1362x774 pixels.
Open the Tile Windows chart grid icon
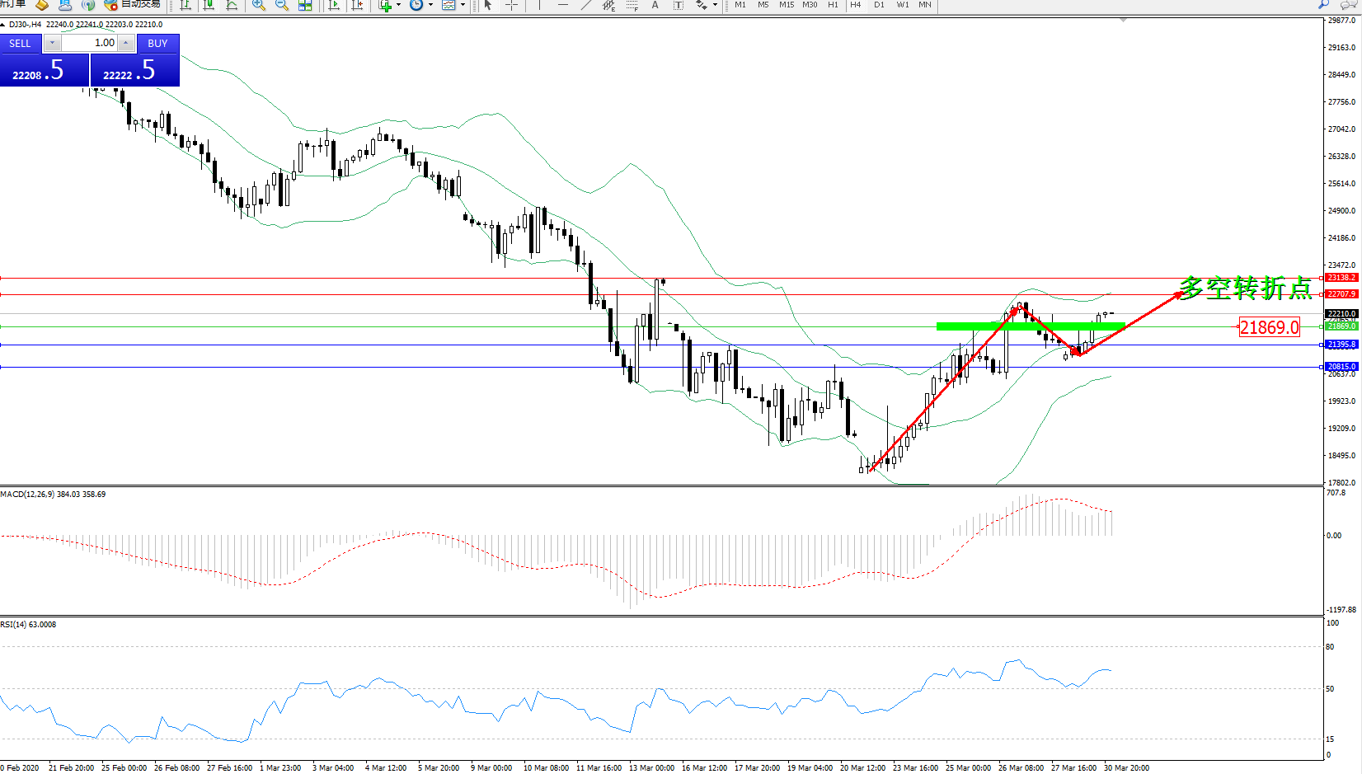(305, 5)
